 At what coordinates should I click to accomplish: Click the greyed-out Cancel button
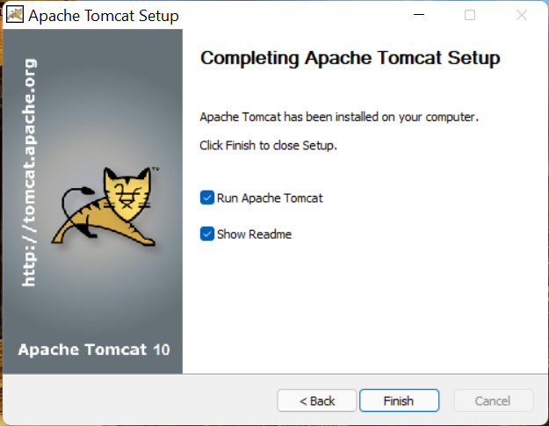click(493, 401)
